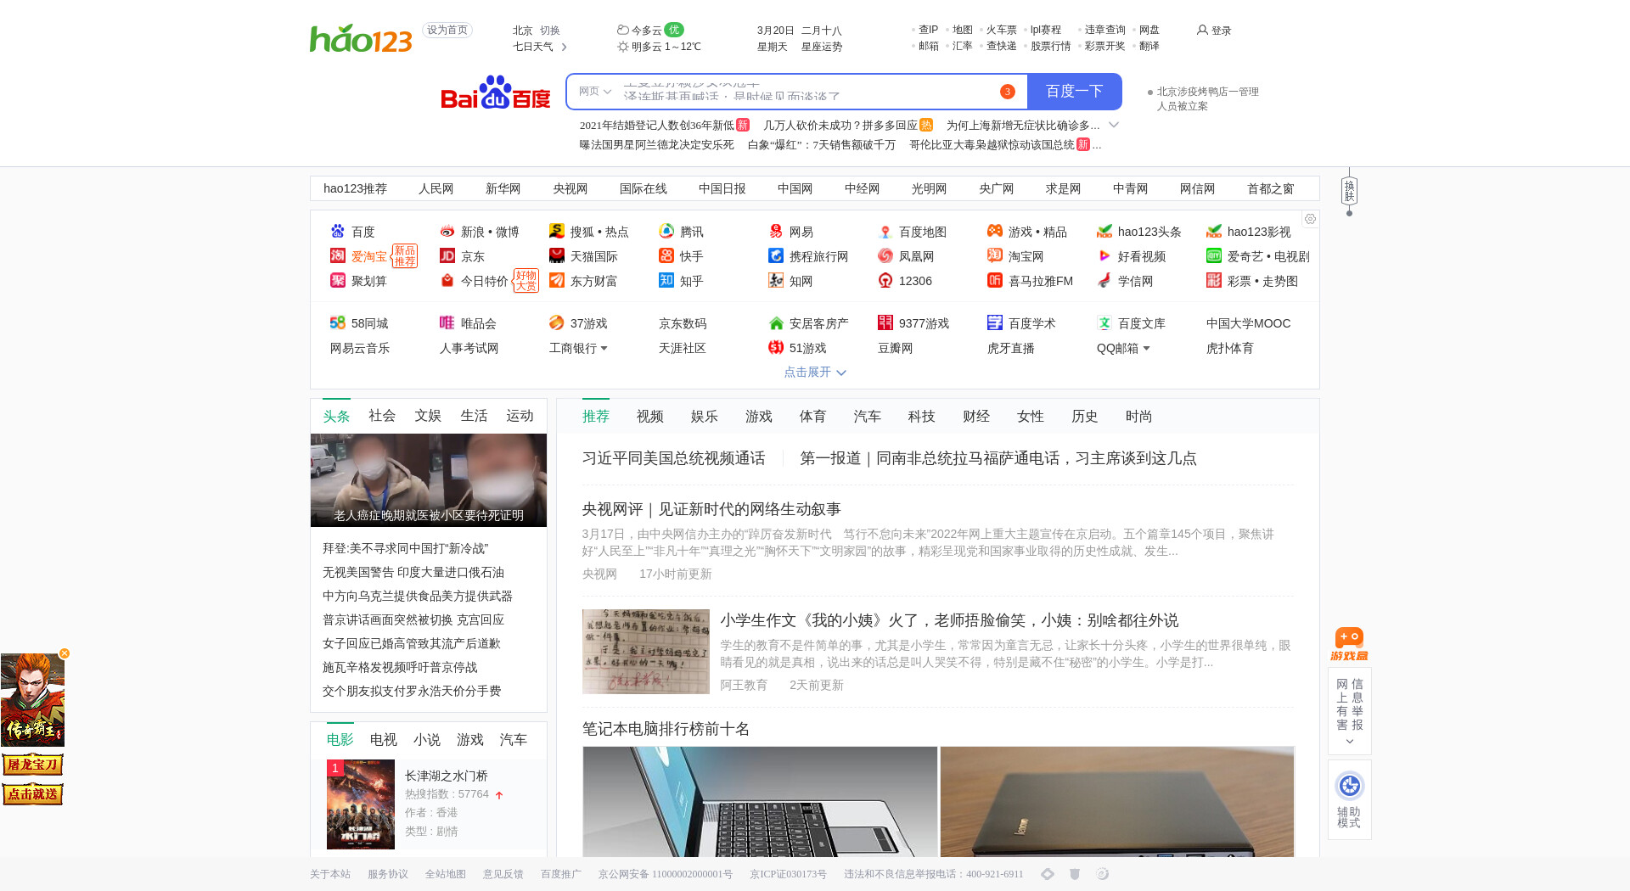Open the 网页 search type dropdown
Screen dimensions: 1630x891
pos(594,92)
